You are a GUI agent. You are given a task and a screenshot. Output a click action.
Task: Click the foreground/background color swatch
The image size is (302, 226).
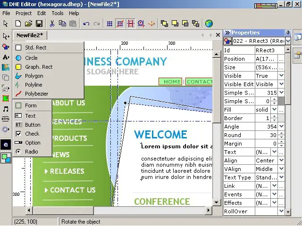6,158
